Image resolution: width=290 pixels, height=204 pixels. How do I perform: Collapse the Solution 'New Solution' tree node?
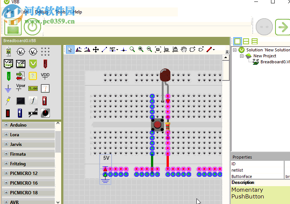pos(235,50)
